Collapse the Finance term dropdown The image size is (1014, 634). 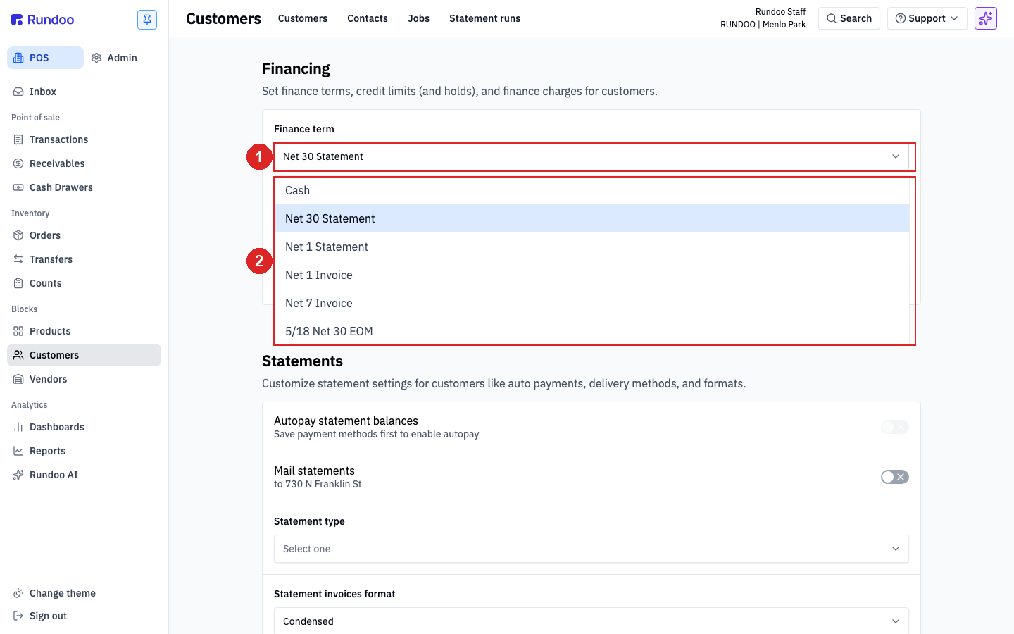click(591, 156)
